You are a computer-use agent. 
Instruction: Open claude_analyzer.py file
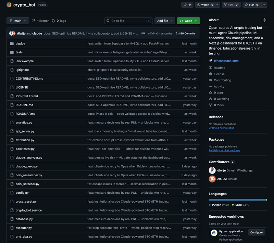pyautogui.click(x=29, y=157)
